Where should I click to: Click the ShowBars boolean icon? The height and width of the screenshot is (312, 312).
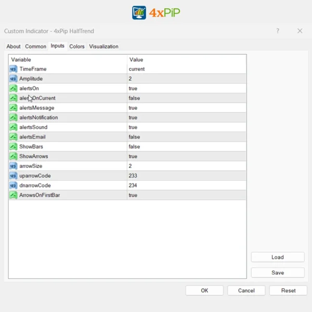pyautogui.click(x=14, y=147)
